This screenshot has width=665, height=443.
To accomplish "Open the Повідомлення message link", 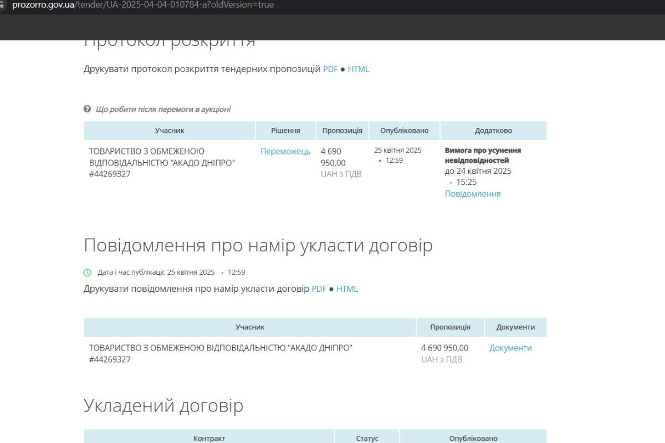I will pyautogui.click(x=472, y=193).
